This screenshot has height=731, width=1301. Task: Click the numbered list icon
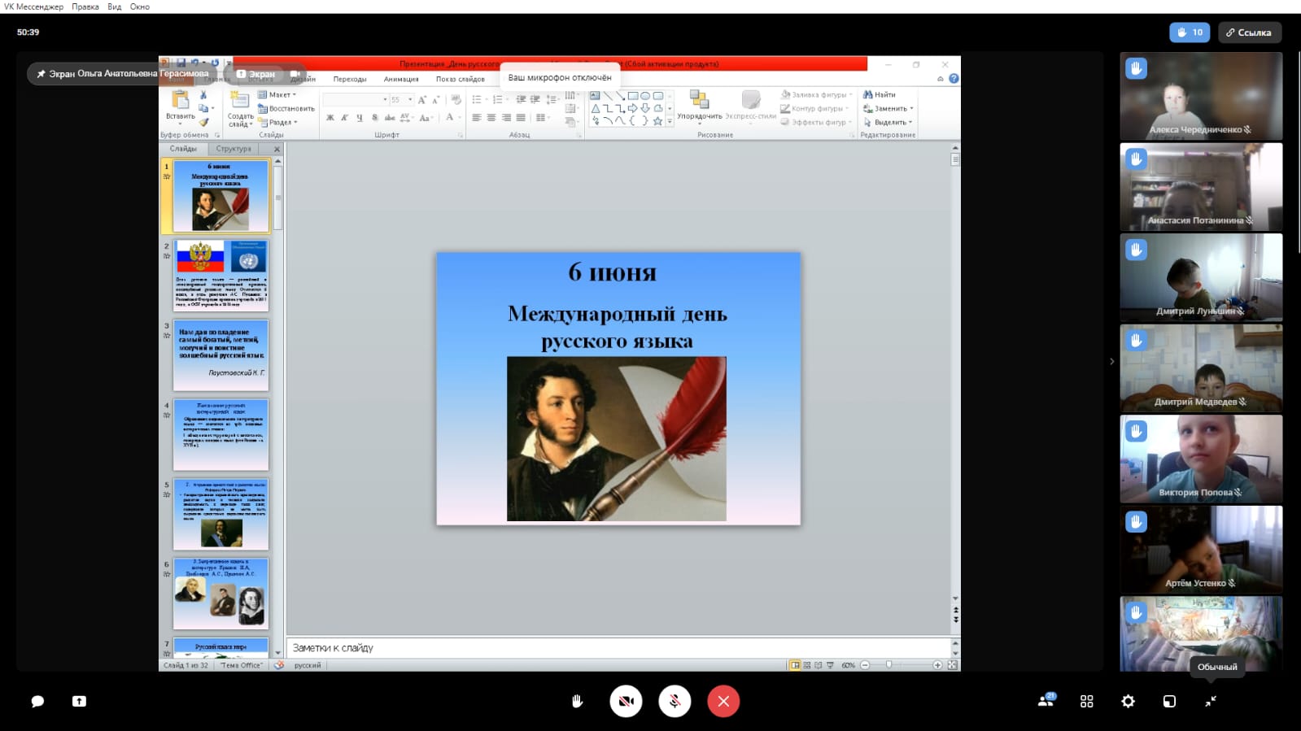[x=498, y=99]
